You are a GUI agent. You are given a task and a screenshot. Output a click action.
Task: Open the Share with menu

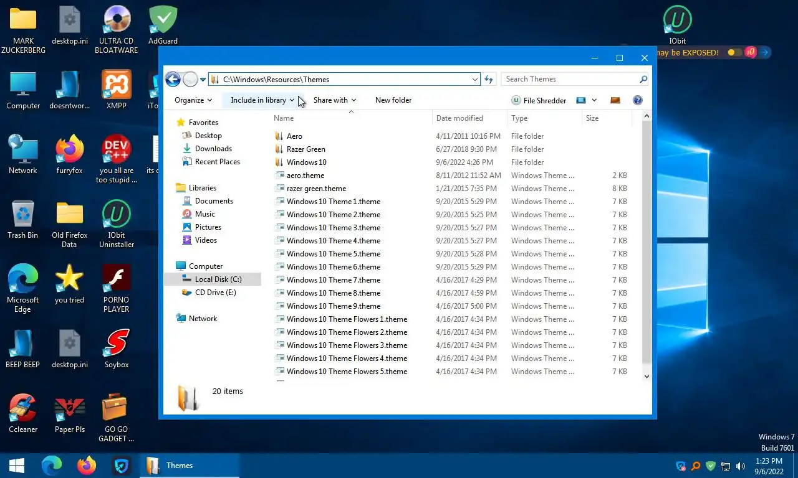[x=335, y=100]
